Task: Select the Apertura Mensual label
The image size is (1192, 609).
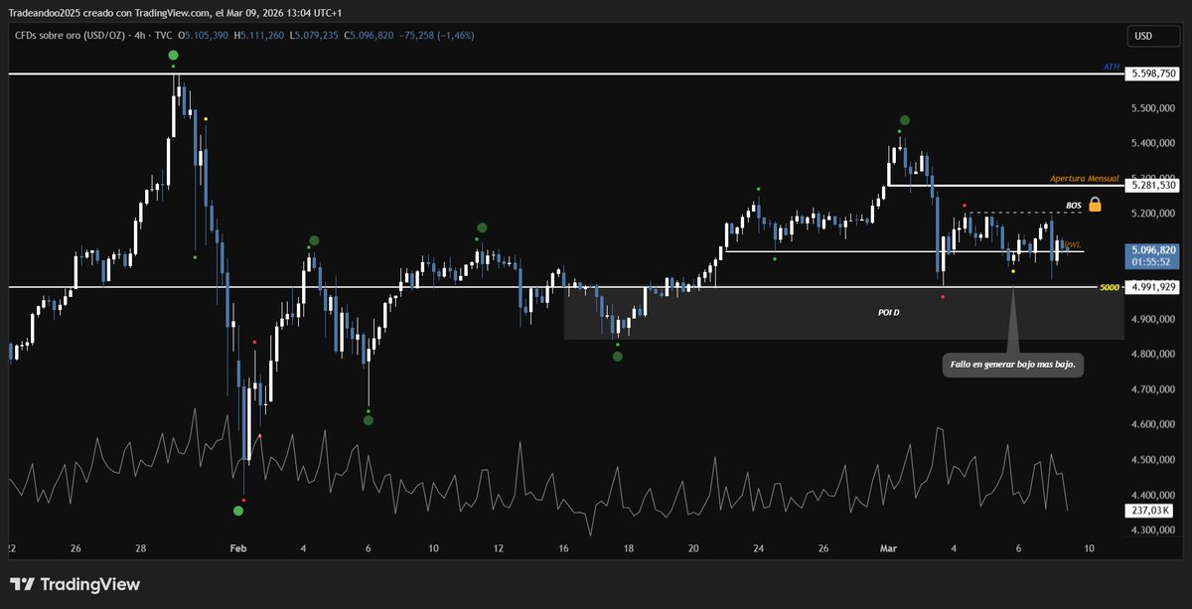Action: (1085, 179)
